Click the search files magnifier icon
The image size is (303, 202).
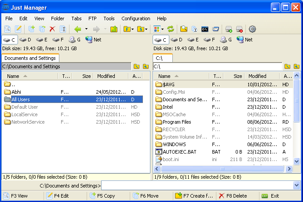pos(184,29)
